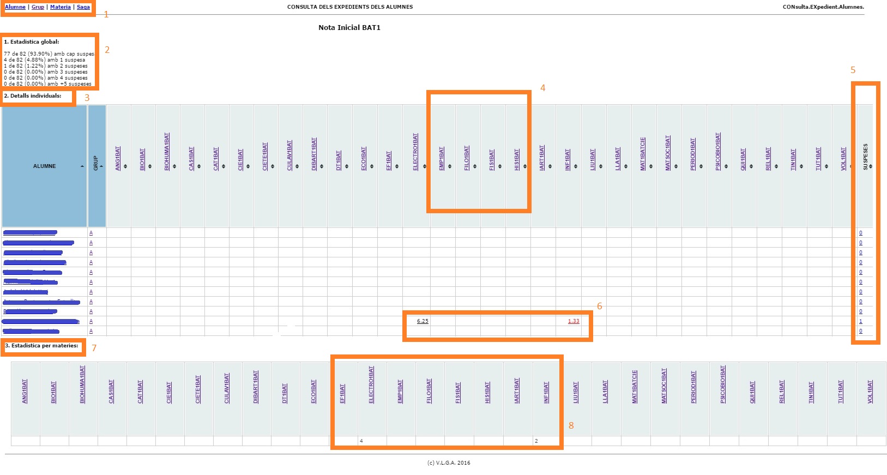The height and width of the screenshot is (475, 887).
Task: Open the Materia link in top navigation
Action: [61, 7]
